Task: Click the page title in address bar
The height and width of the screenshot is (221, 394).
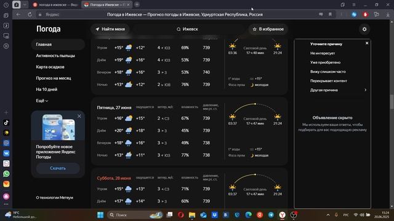Action: [x=185, y=15]
